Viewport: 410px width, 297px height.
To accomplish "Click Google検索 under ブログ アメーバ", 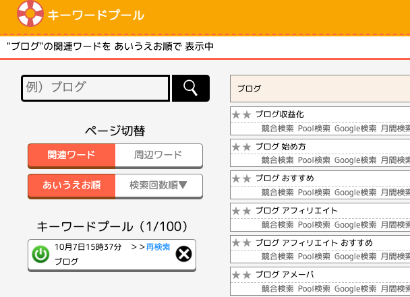I will coord(355,289).
